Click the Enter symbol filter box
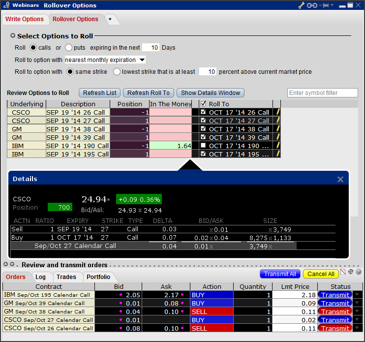This screenshot has width=365, height=342. [x=323, y=93]
